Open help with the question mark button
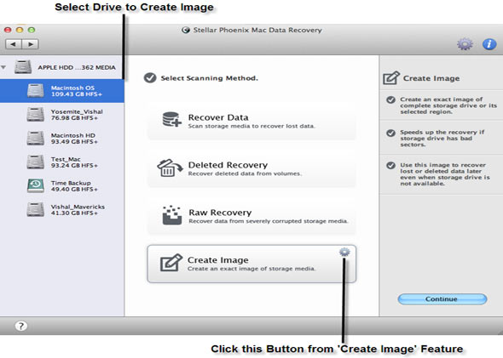 pos(21,326)
